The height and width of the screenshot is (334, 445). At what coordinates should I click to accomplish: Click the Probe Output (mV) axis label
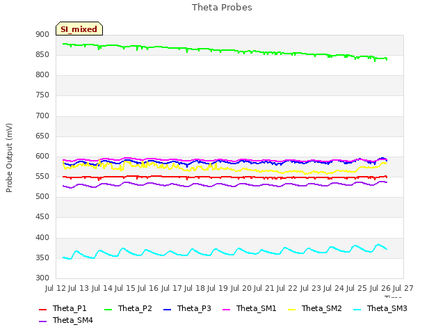(x=9, y=158)
